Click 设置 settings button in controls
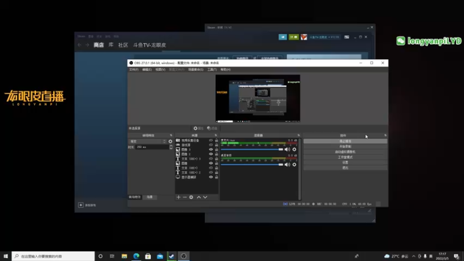The image size is (464, 261). tap(345, 162)
